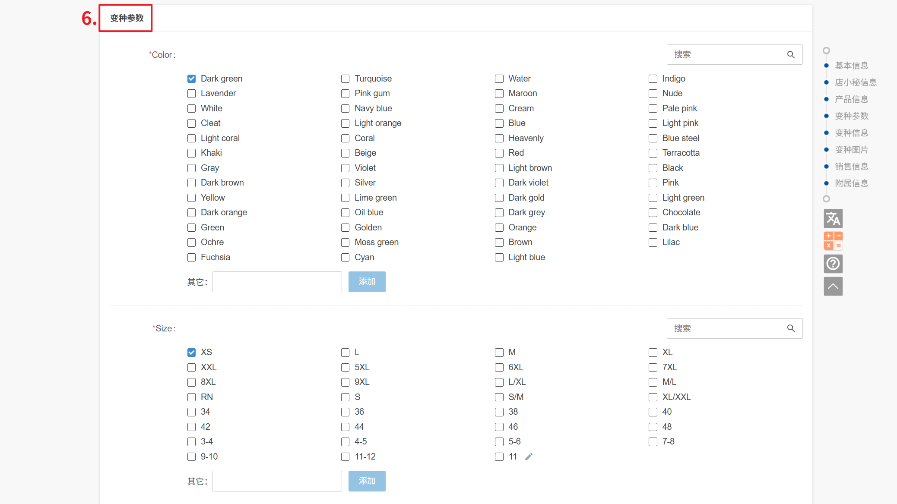The image size is (897, 504).
Task: Uncheck the XS size checkbox
Action: (191, 353)
